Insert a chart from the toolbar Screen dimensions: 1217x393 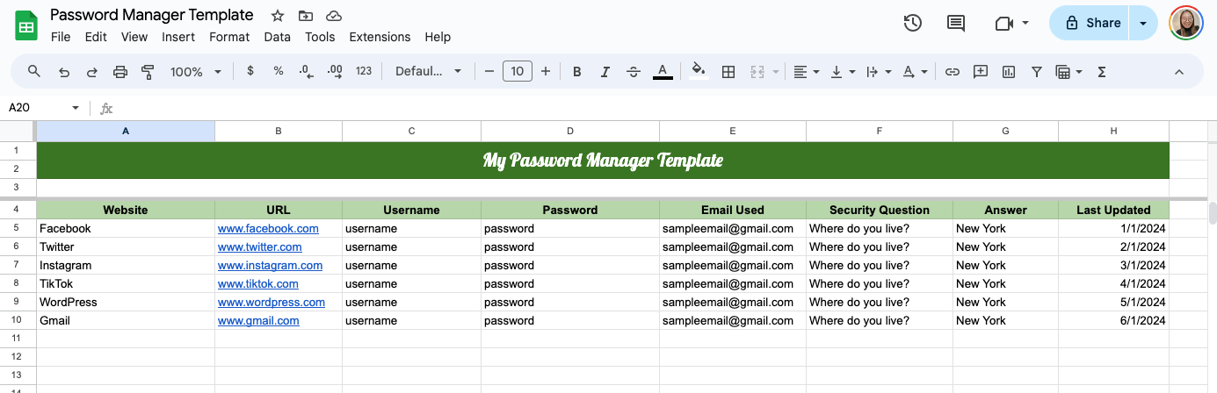(1009, 72)
